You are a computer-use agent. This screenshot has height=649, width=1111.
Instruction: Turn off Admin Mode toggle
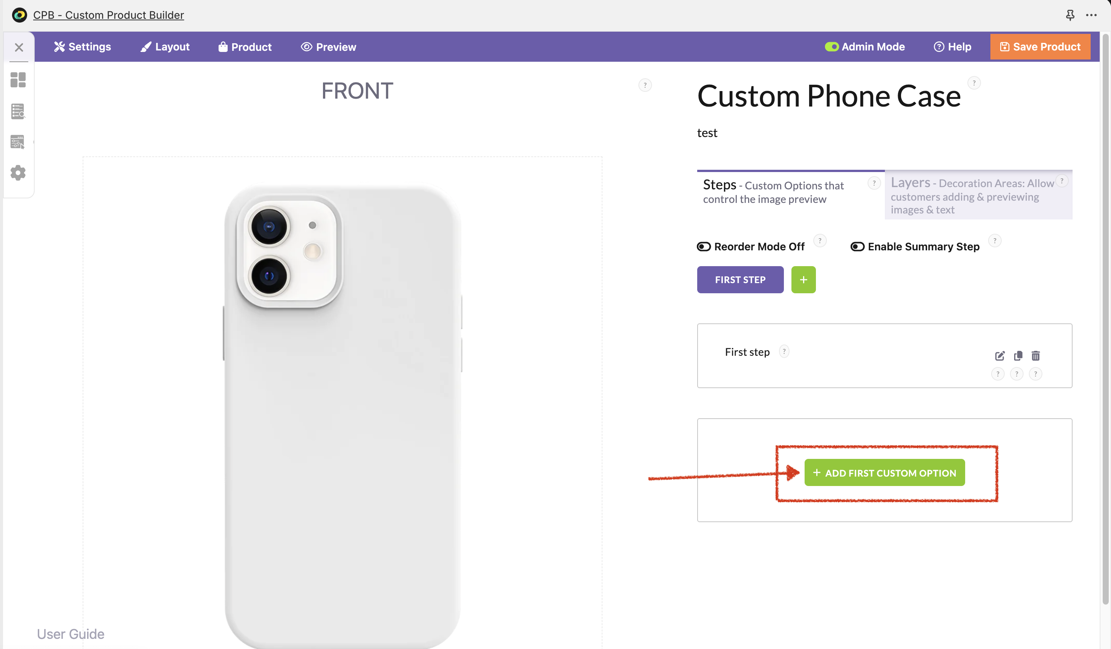pos(831,47)
